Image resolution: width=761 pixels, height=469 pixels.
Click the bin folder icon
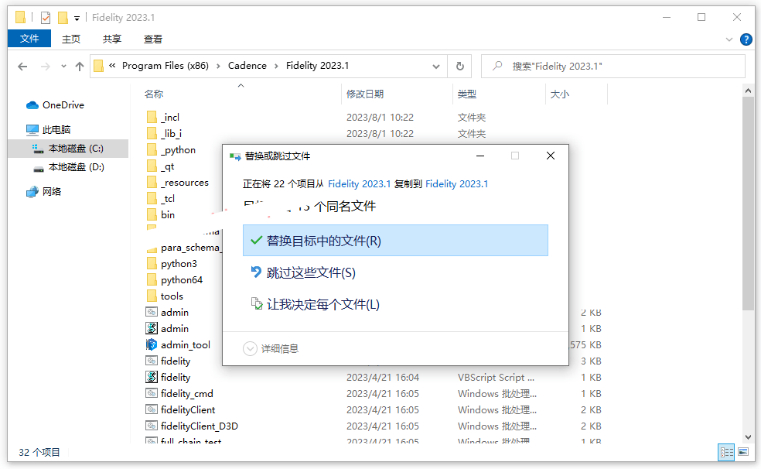pos(152,214)
